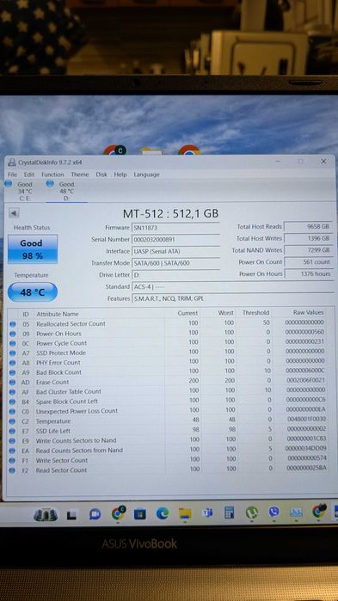The height and width of the screenshot is (601, 338).
Task: Click the Drive Letter field D:
Action: tap(175, 275)
